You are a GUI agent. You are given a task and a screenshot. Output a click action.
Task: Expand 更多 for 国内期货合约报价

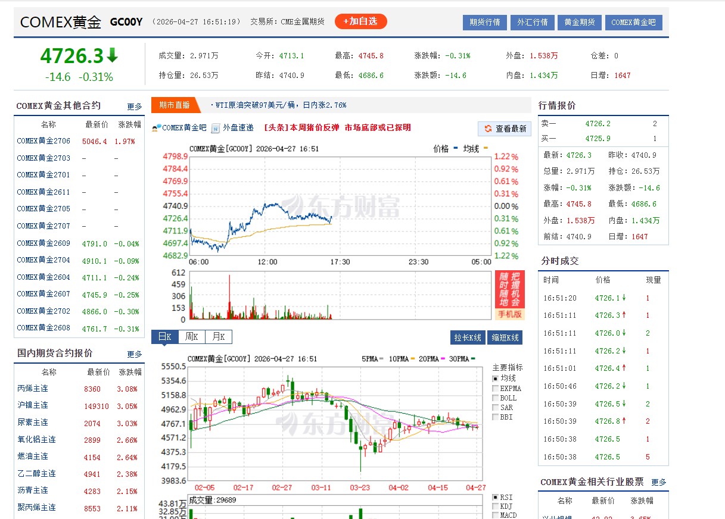tap(135, 353)
